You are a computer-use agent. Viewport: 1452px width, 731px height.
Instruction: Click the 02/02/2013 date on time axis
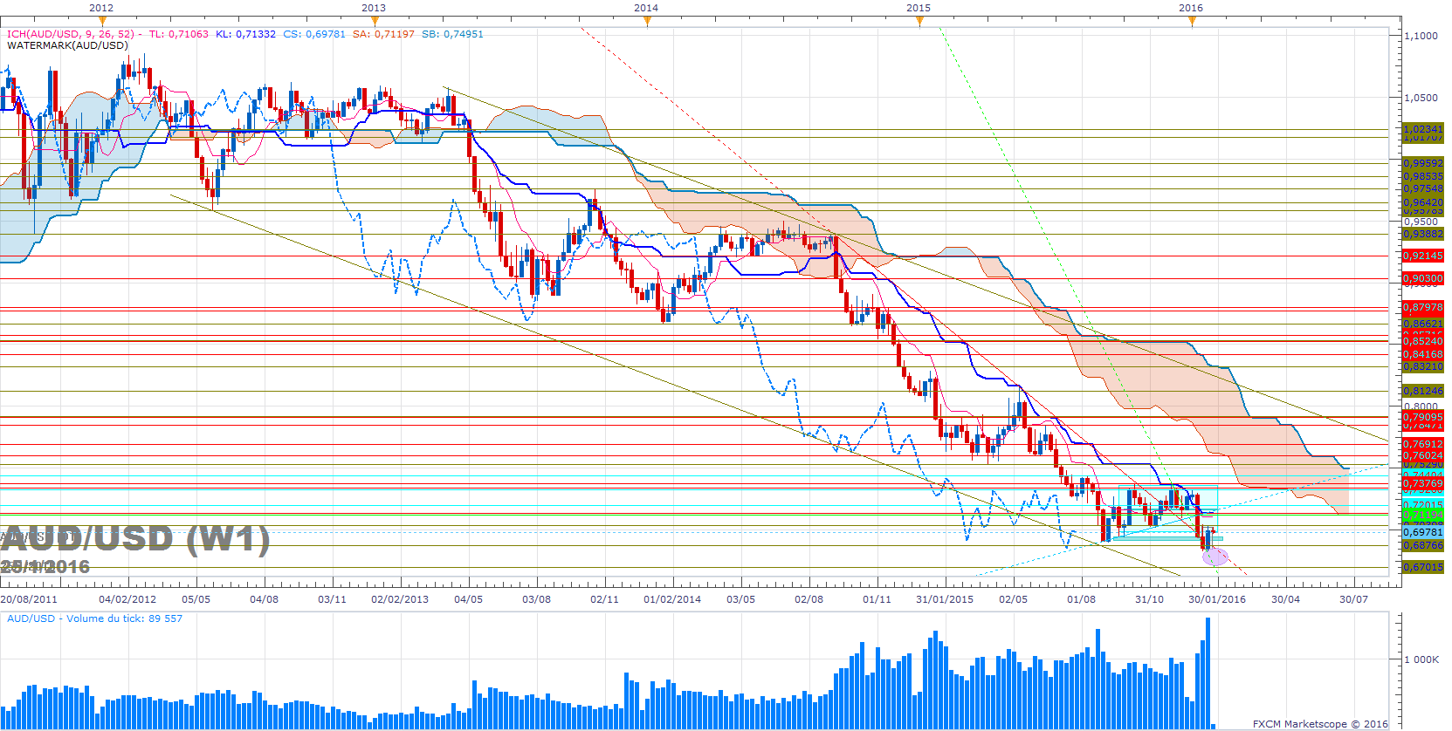click(400, 599)
